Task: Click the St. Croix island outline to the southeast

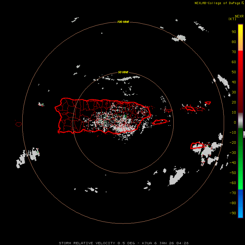Action: click(197, 145)
